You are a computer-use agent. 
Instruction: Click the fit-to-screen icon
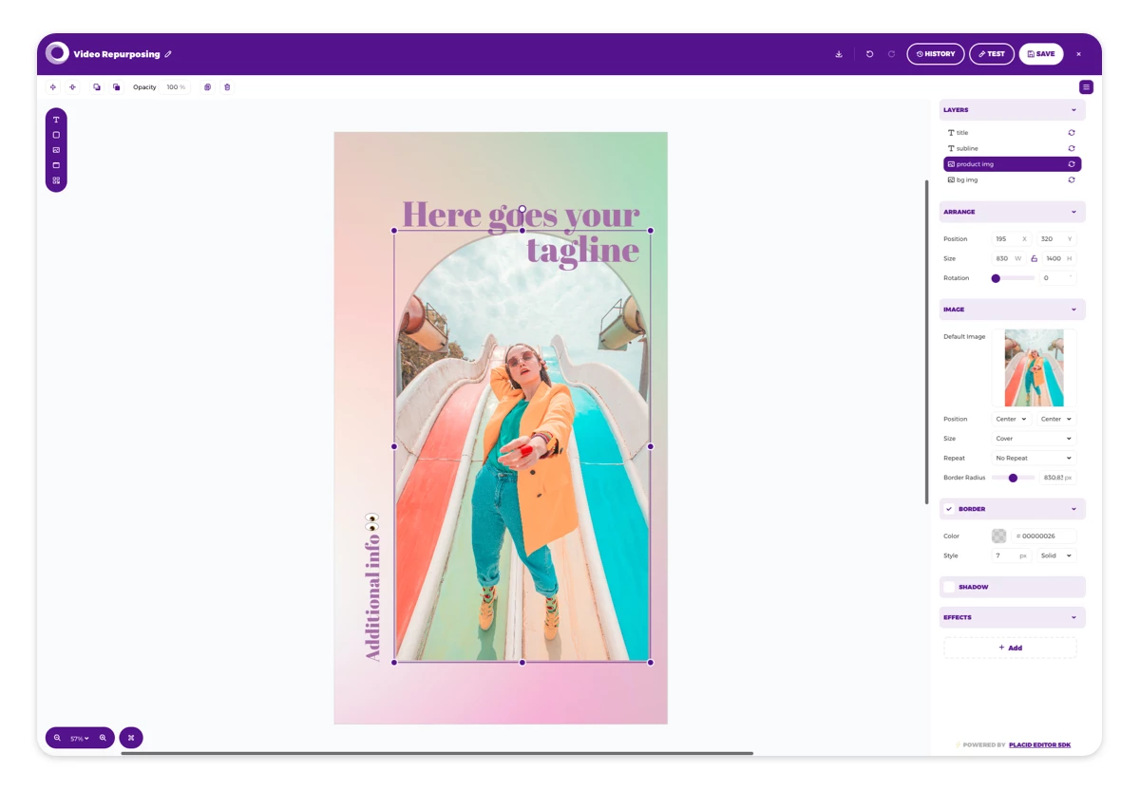[131, 738]
